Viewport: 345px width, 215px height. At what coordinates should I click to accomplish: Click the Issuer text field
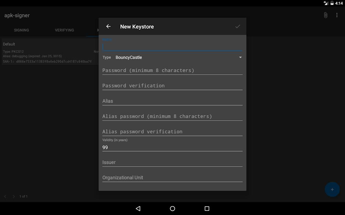click(x=172, y=162)
